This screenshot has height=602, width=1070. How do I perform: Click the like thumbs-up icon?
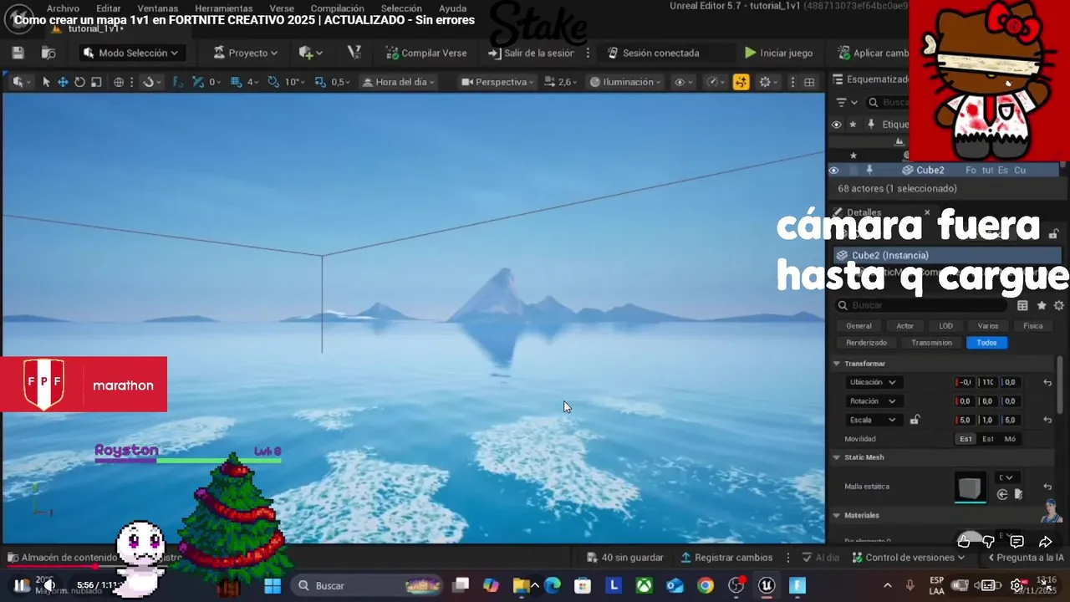click(x=964, y=542)
